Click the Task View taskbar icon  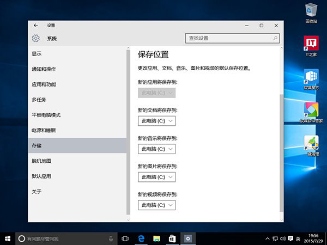(125, 238)
